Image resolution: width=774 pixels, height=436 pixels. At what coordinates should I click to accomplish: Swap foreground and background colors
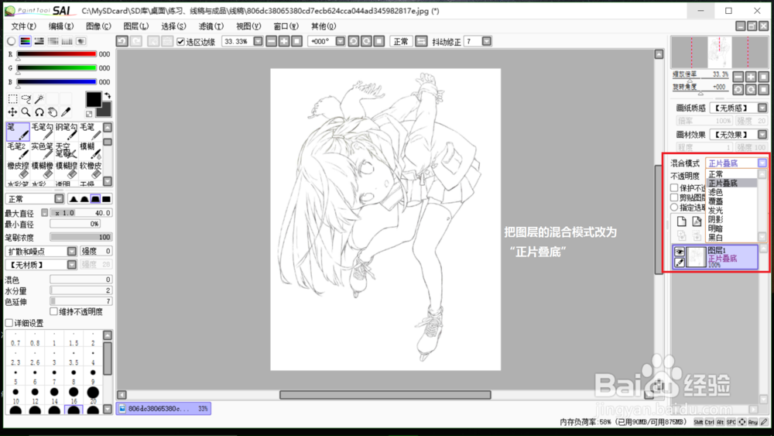(107, 95)
